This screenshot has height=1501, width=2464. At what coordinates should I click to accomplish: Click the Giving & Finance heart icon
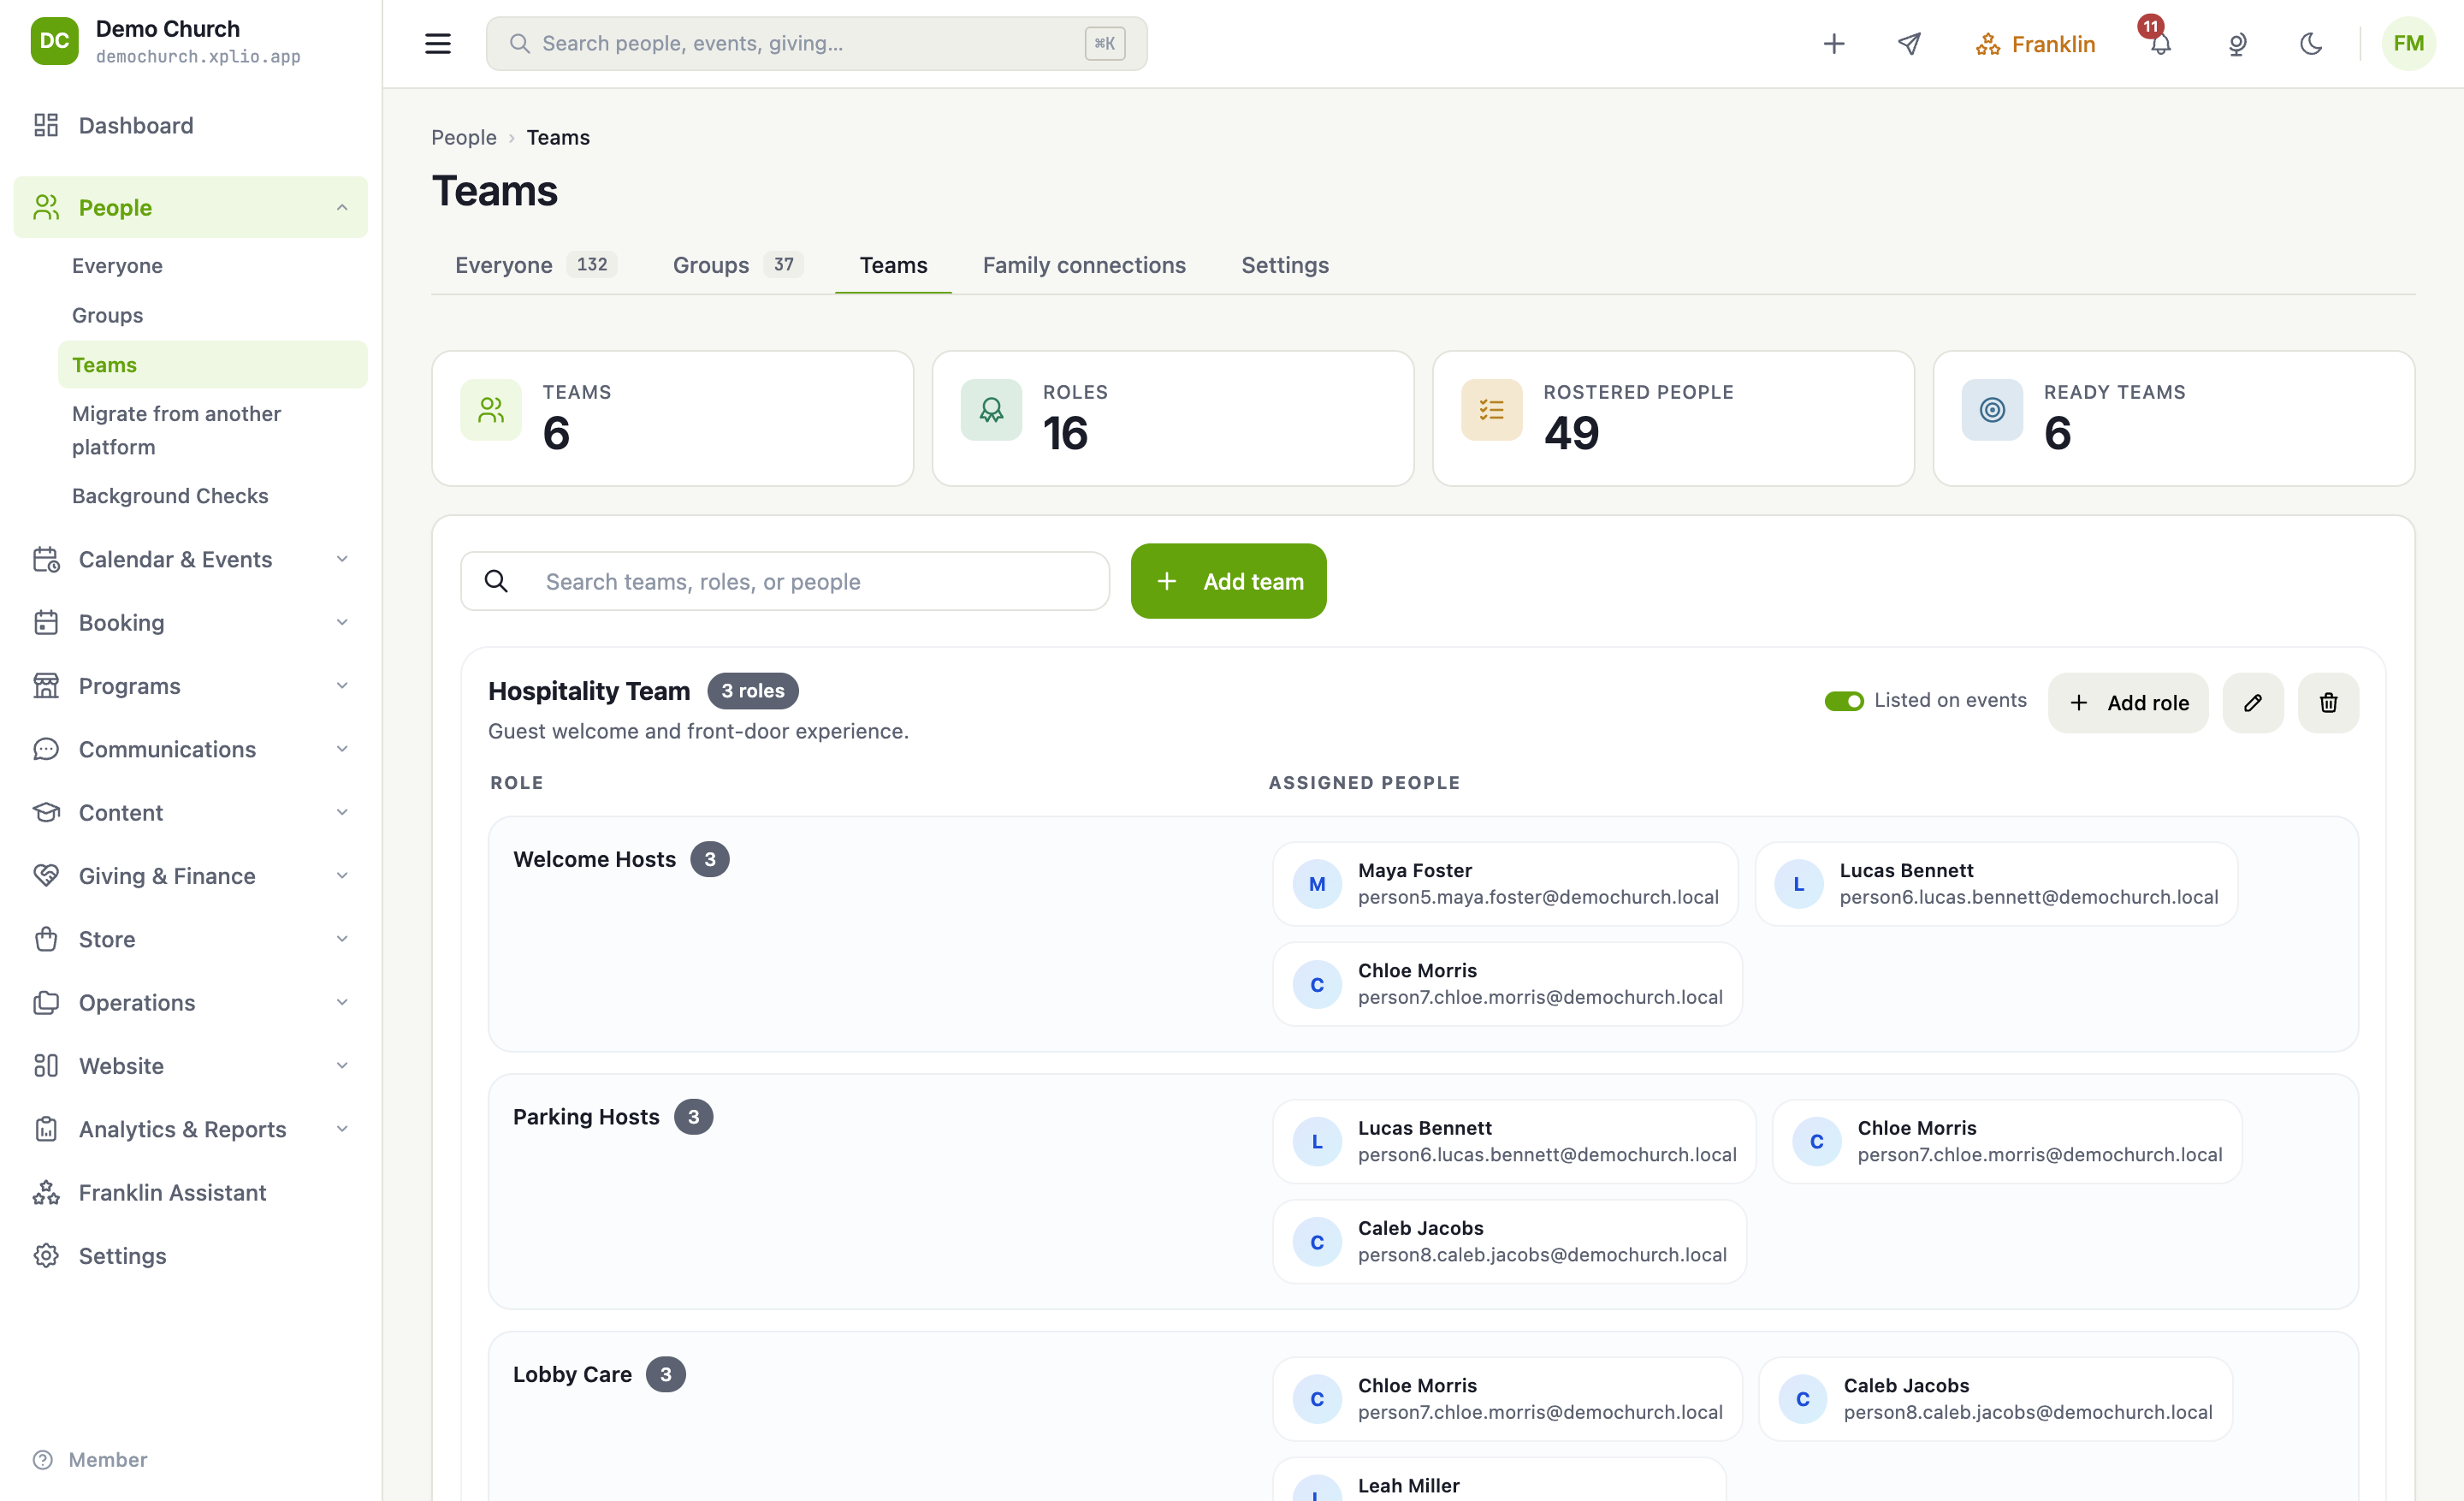[x=46, y=875]
